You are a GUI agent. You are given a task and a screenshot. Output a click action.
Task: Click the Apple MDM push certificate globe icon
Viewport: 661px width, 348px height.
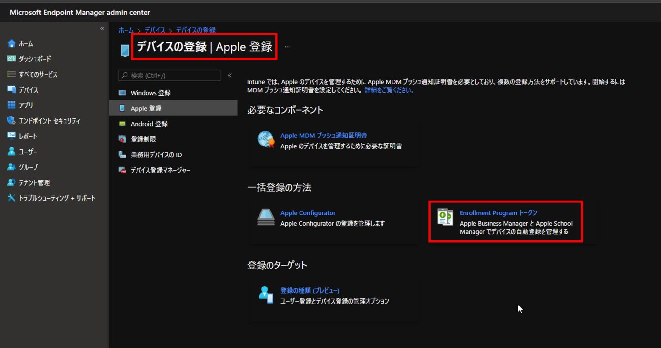tap(266, 140)
